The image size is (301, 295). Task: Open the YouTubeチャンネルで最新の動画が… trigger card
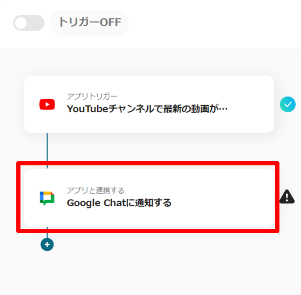coord(149,104)
